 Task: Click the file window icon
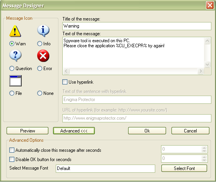click(15, 81)
